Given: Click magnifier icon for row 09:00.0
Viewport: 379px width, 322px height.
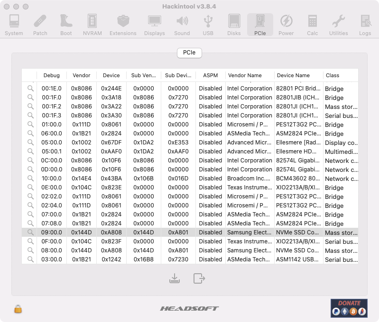Looking at the screenshot, I should coord(30,232).
